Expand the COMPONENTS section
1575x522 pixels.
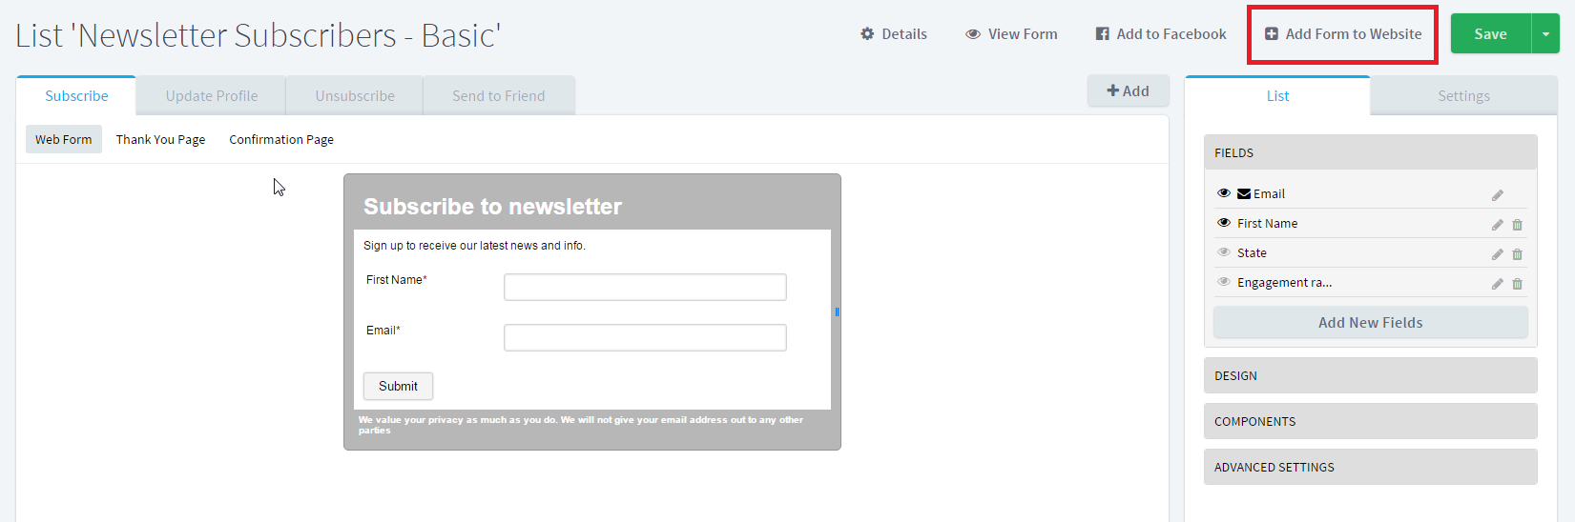tap(1371, 421)
